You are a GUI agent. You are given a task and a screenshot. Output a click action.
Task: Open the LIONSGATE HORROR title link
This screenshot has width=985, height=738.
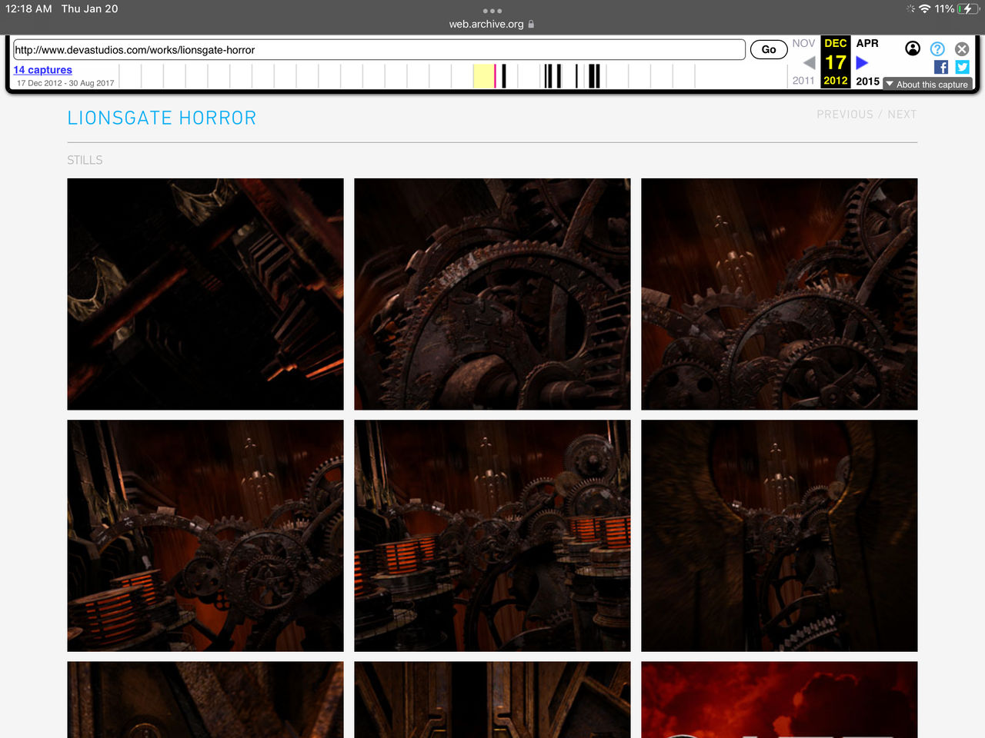click(x=162, y=118)
